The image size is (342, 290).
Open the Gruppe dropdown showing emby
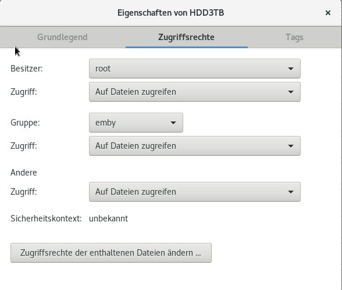[x=136, y=123]
